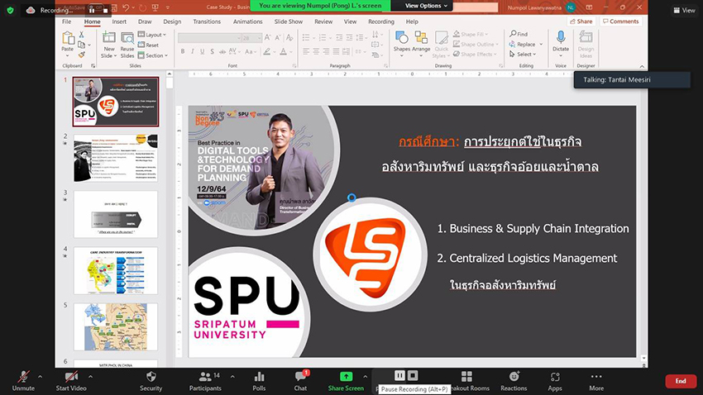Toggle Align Left paragraph button
Screen dimensions: 703x395
306,52
